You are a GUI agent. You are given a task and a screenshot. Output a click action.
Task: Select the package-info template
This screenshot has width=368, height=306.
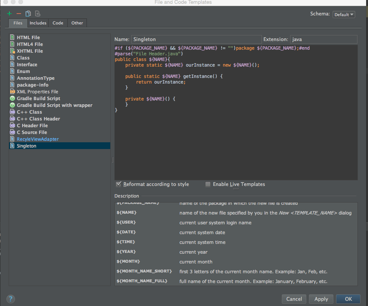(x=59, y=85)
